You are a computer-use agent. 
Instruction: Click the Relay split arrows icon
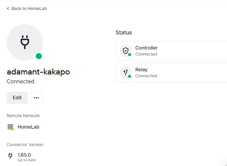(125, 72)
